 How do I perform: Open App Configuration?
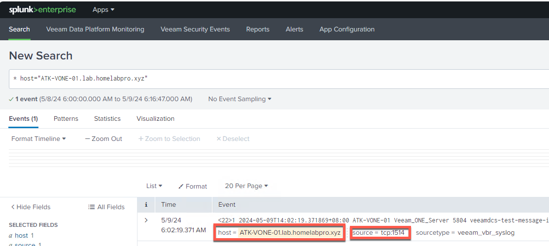[x=347, y=29]
